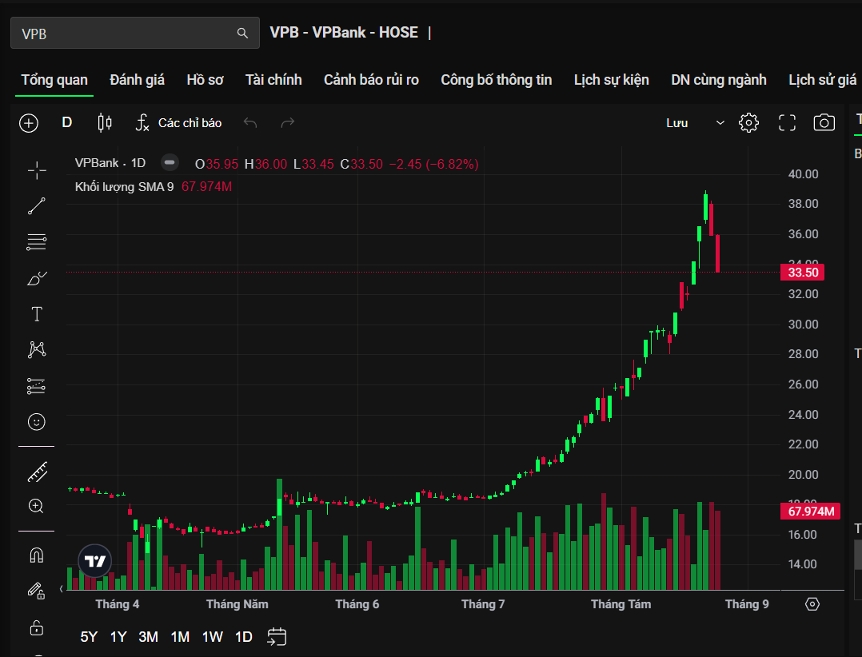The width and height of the screenshot is (862, 657).
Task: Select the brush drawing tool
Action: (37, 278)
